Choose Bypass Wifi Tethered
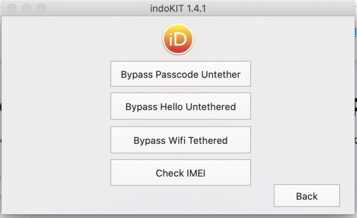This screenshot has height=218, width=357. point(180,140)
